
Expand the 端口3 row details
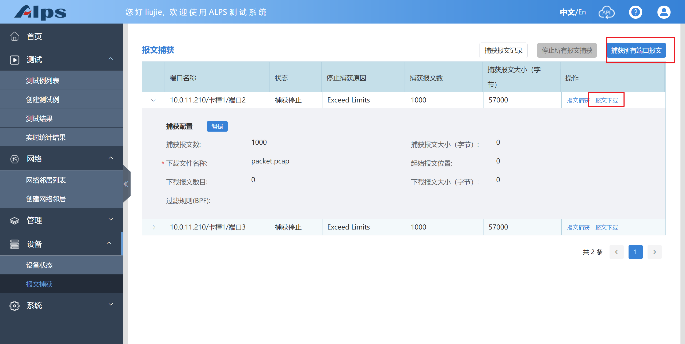coord(154,227)
